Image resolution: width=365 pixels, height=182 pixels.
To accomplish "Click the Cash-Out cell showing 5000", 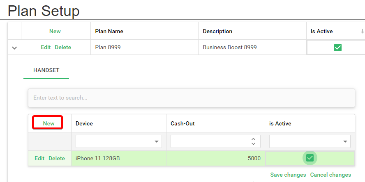I will pyautogui.click(x=215, y=158).
